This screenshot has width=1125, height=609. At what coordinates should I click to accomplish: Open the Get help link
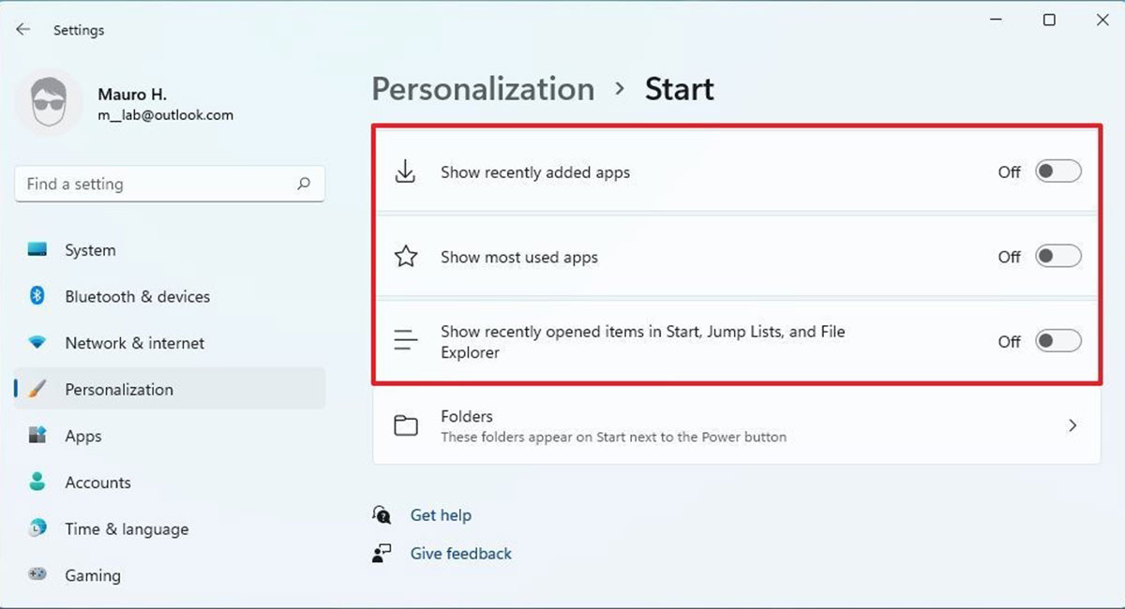point(441,515)
